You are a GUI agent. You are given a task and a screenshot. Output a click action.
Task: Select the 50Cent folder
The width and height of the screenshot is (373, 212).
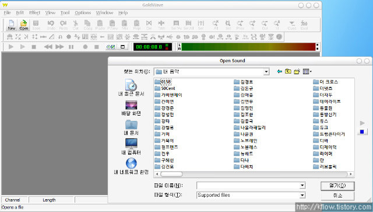[165, 88]
